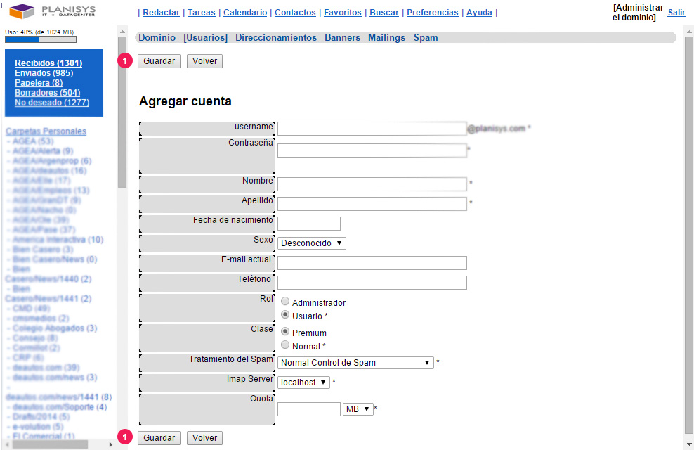The height and width of the screenshot is (450, 694).
Task: Click the sidebar vertical scrollbar thumb
Action: point(122,112)
